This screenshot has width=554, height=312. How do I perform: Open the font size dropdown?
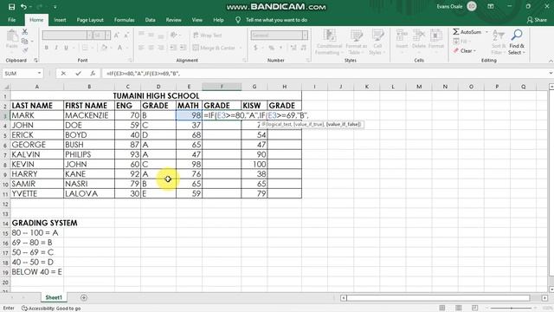click(107, 35)
